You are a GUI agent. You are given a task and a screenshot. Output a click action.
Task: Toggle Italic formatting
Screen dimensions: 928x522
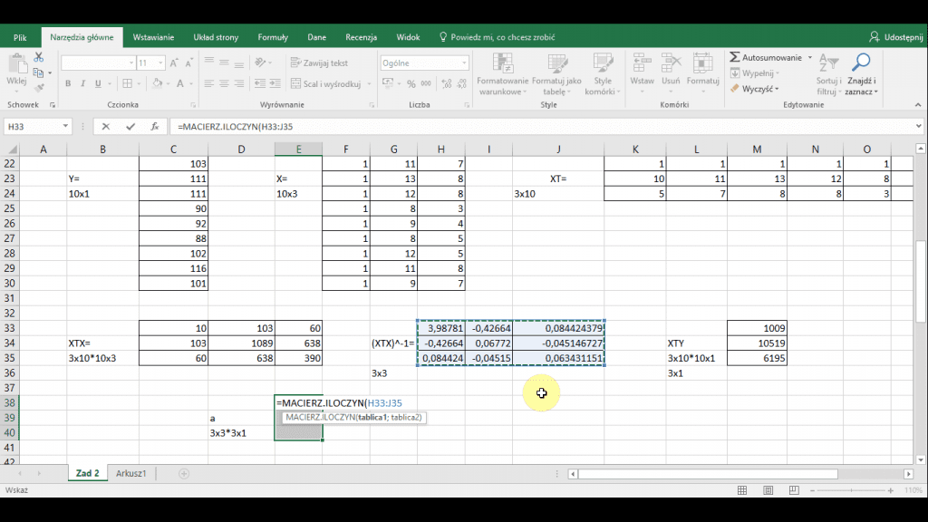point(82,84)
